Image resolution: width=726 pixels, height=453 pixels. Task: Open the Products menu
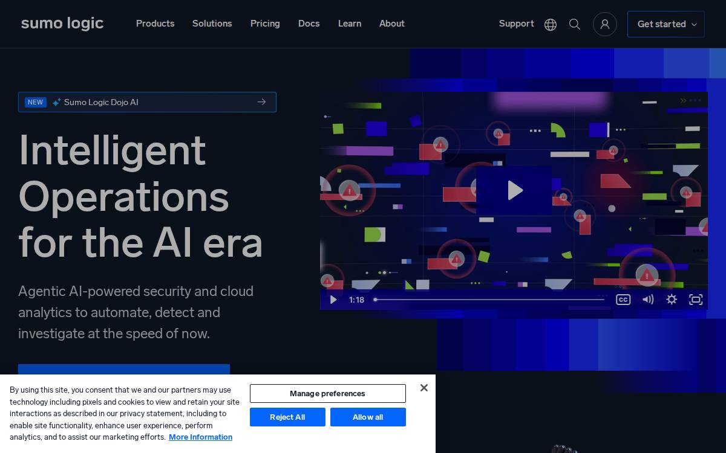click(155, 24)
